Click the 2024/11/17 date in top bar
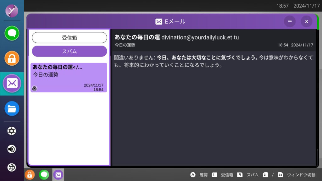 point(306,6)
